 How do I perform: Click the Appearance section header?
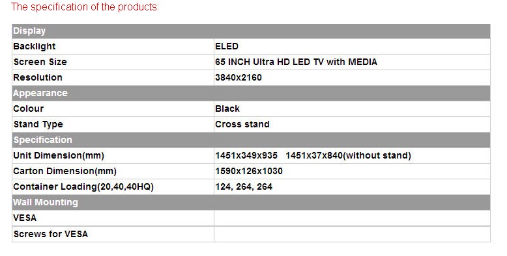pos(251,93)
